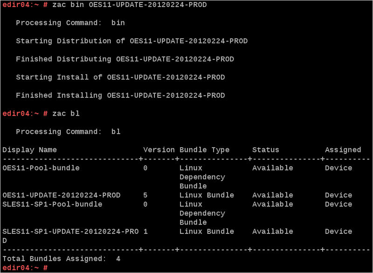Select the 'Starting Install of' output line
The width and height of the screenshot is (373, 273).
pos(120,77)
